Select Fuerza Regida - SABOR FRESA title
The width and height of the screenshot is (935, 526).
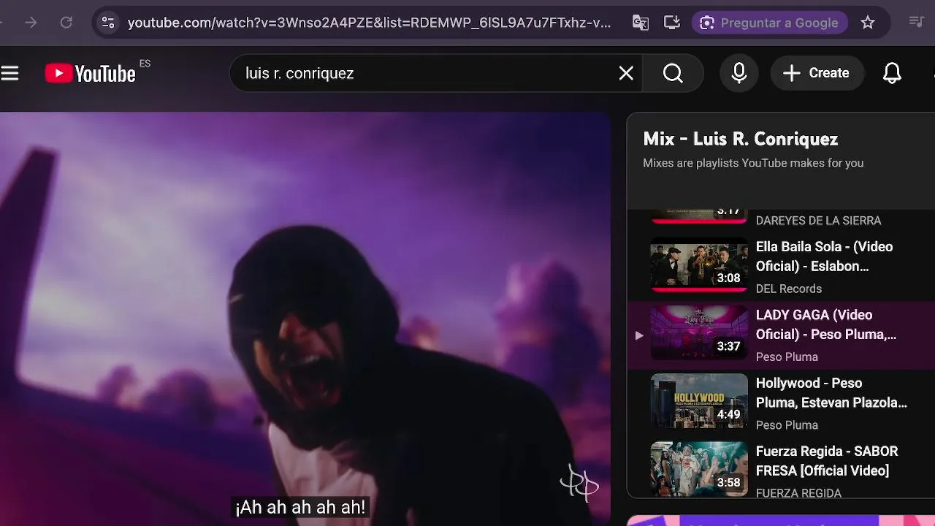click(x=827, y=461)
